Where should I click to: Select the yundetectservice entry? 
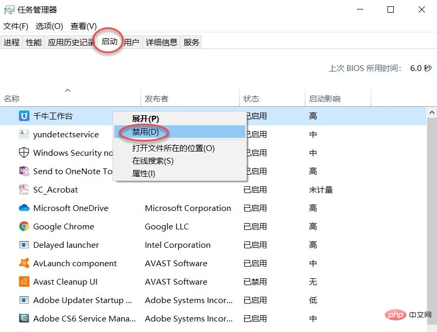[66, 135]
